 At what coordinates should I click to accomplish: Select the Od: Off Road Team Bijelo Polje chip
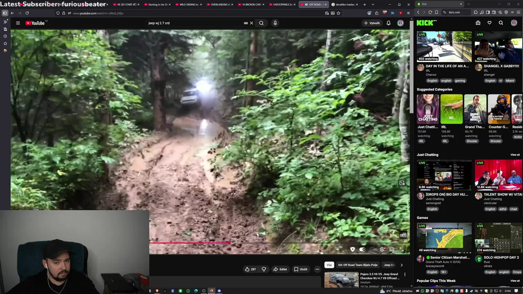click(358, 265)
